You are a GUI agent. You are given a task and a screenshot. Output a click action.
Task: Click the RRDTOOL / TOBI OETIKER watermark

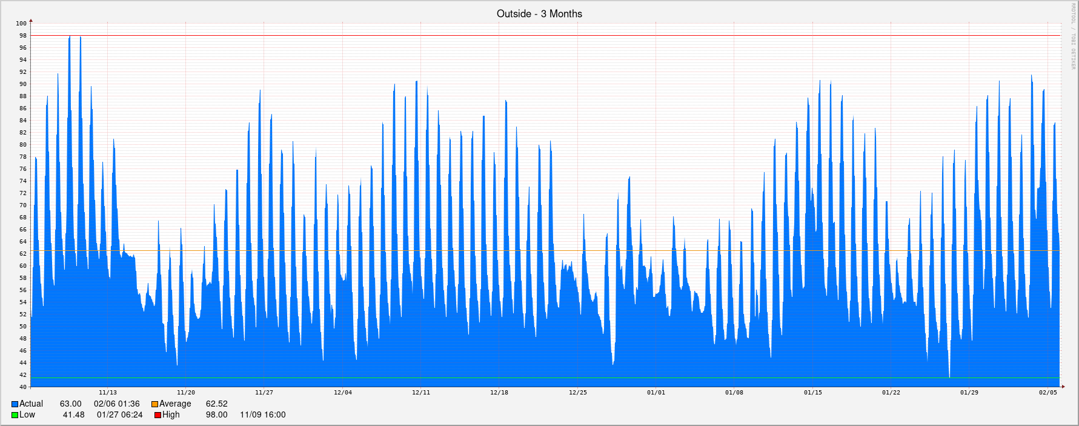click(1072, 36)
